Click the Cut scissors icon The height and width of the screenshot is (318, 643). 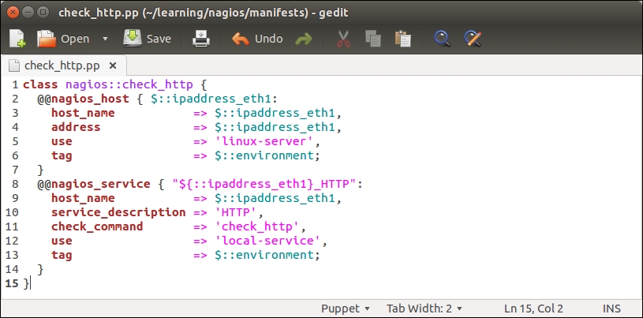343,39
